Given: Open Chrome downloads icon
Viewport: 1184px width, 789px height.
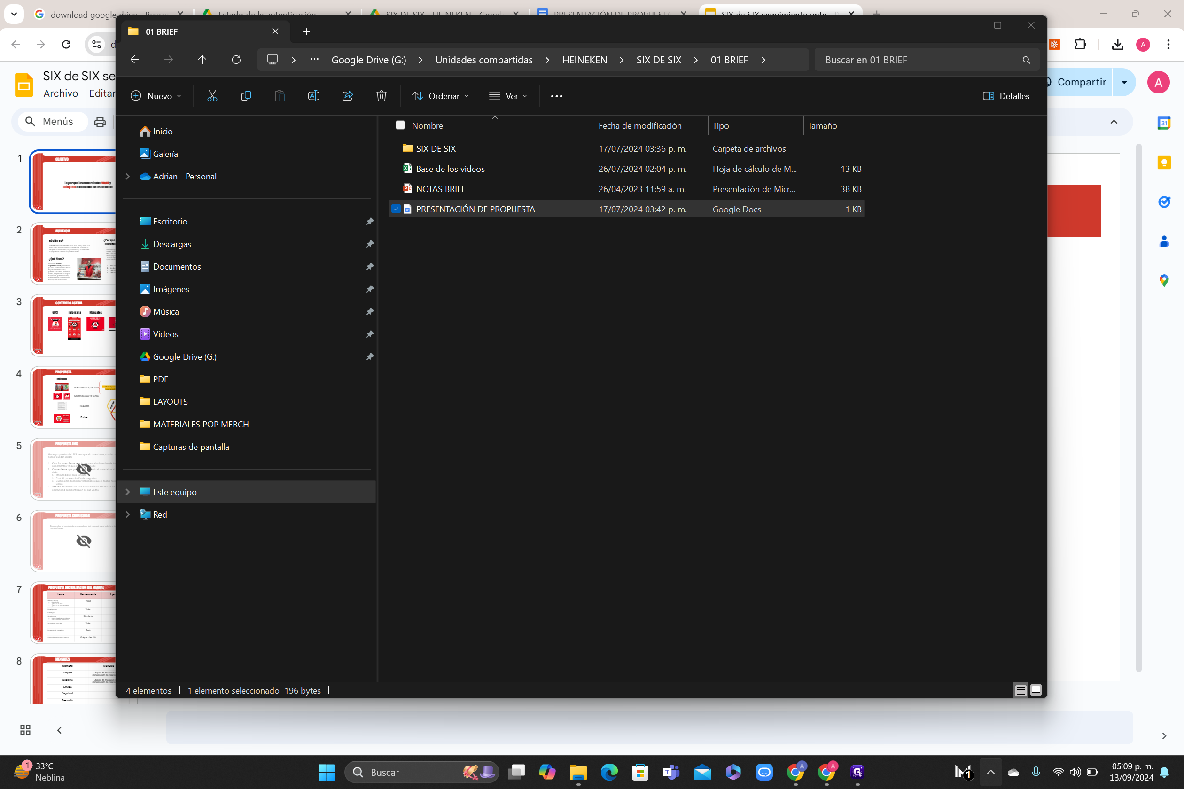Looking at the screenshot, I should [1118, 44].
